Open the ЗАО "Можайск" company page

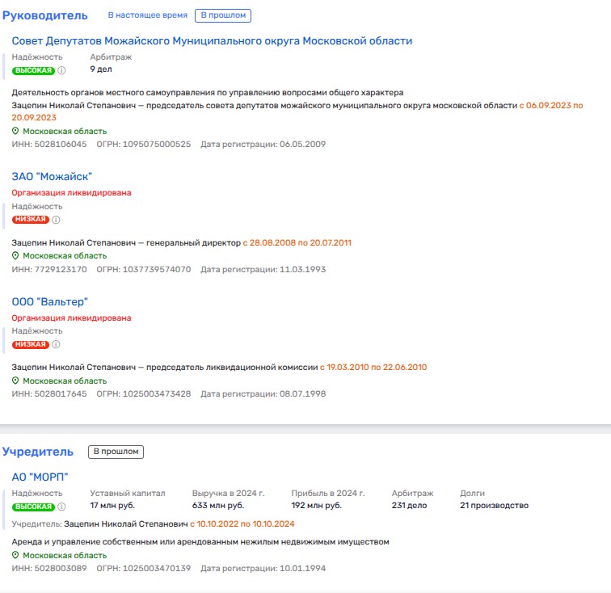tap(52, 176)
